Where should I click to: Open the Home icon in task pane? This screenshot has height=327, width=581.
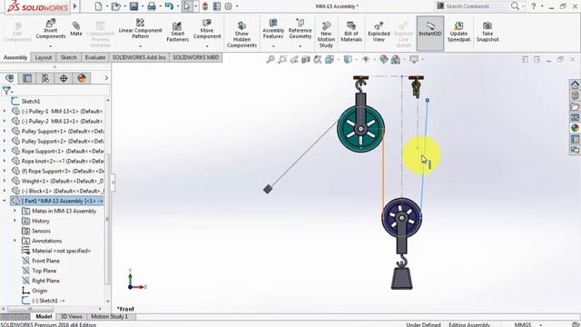pos(575,84)
